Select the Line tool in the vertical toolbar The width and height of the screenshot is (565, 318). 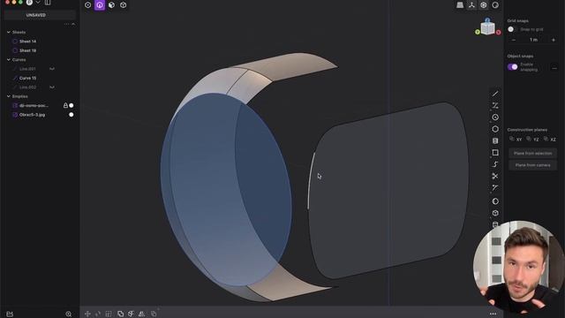point(495,94)
